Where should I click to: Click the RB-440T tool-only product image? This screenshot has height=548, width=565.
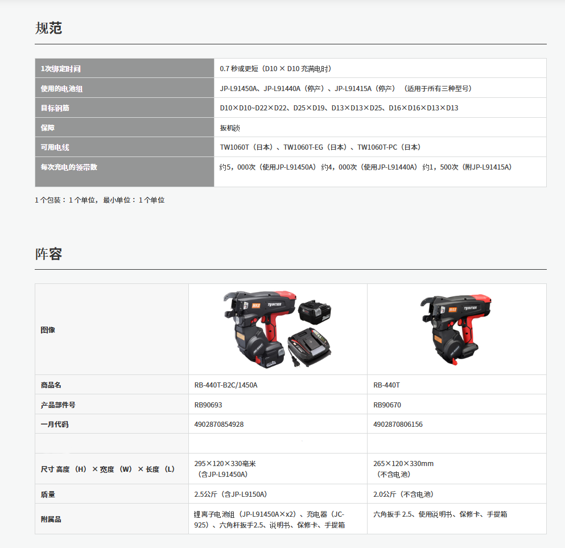456,329
